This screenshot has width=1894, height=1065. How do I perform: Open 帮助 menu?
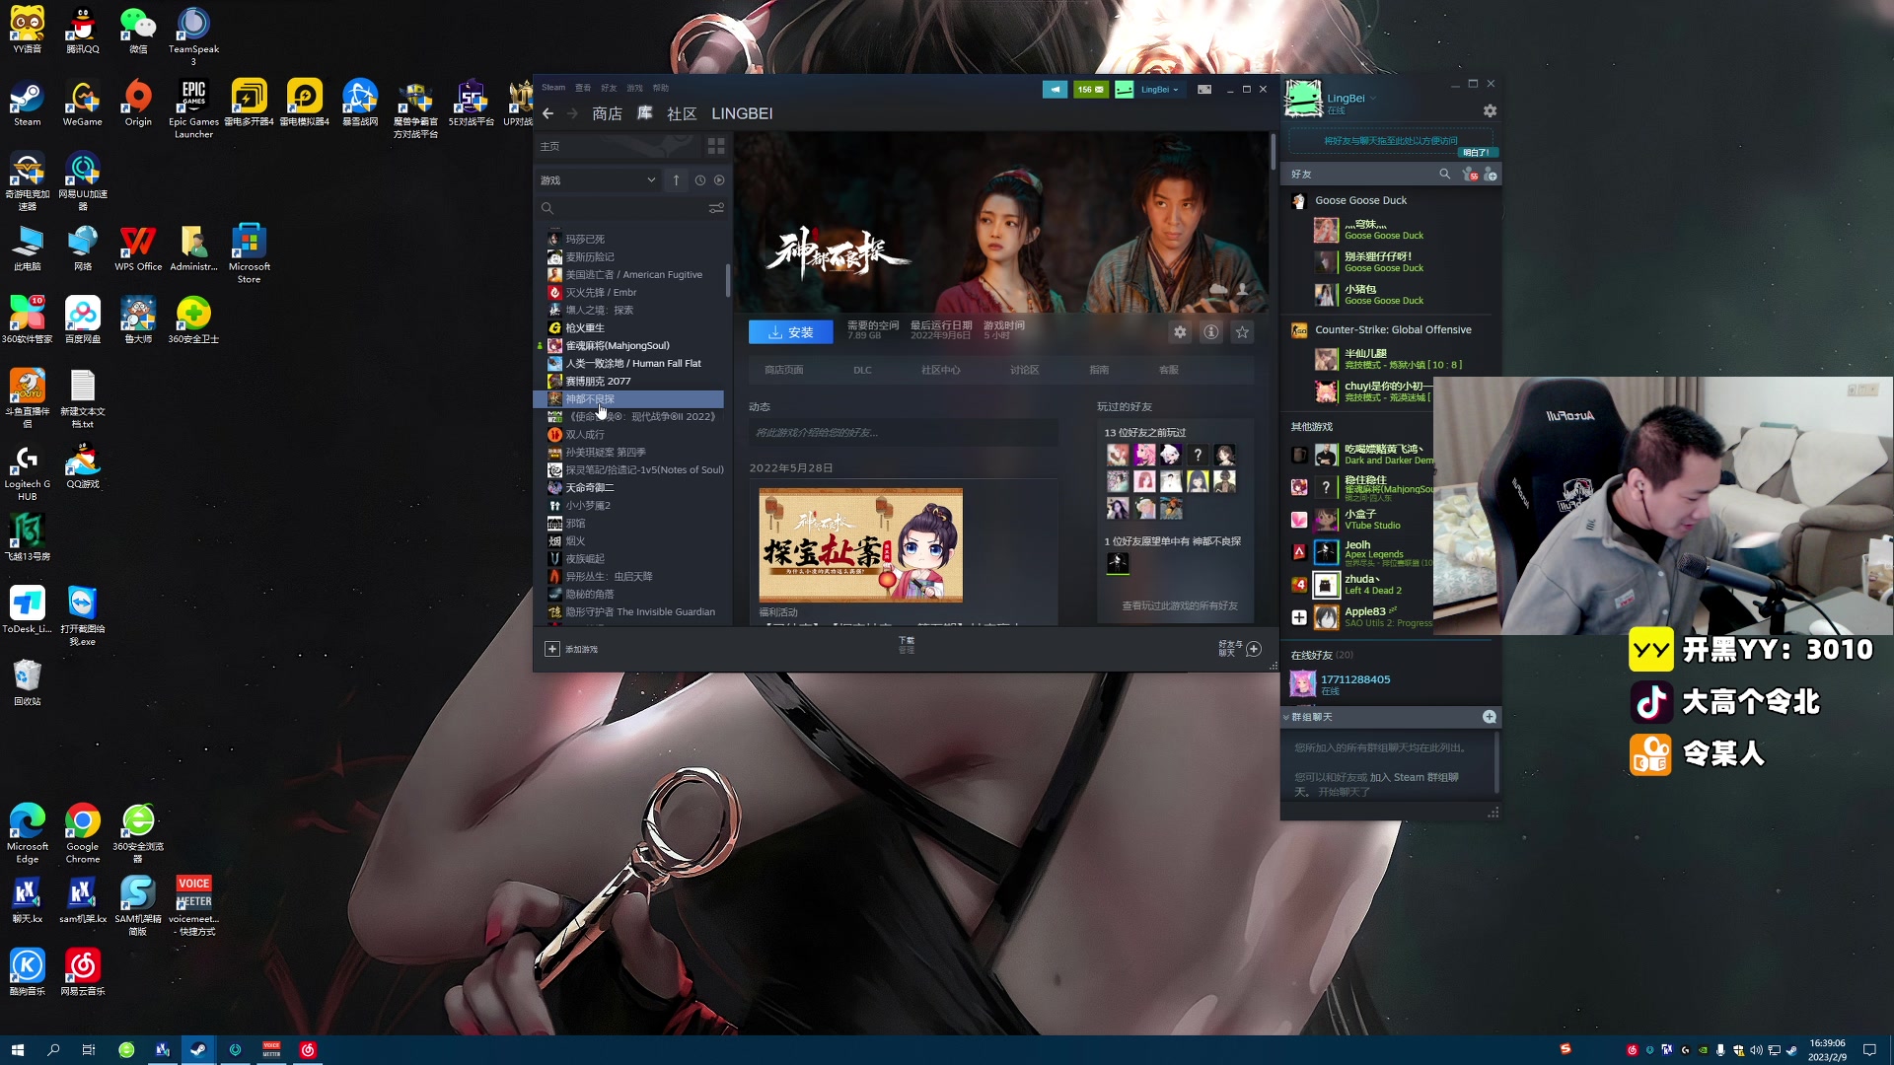[x=660, y=88]
